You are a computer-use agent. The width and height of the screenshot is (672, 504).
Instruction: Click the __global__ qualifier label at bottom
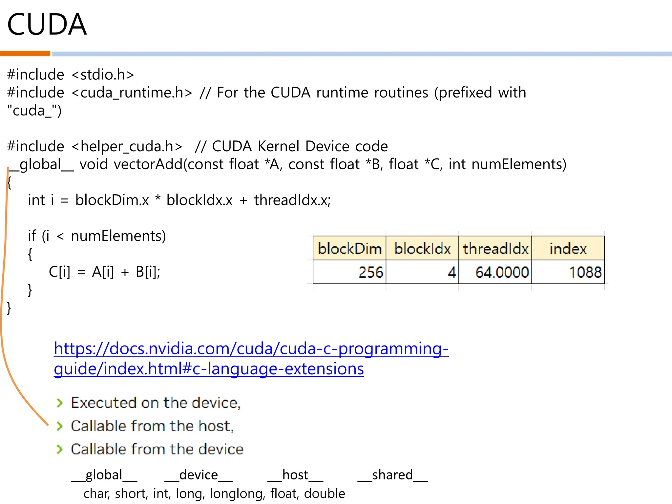104,475
